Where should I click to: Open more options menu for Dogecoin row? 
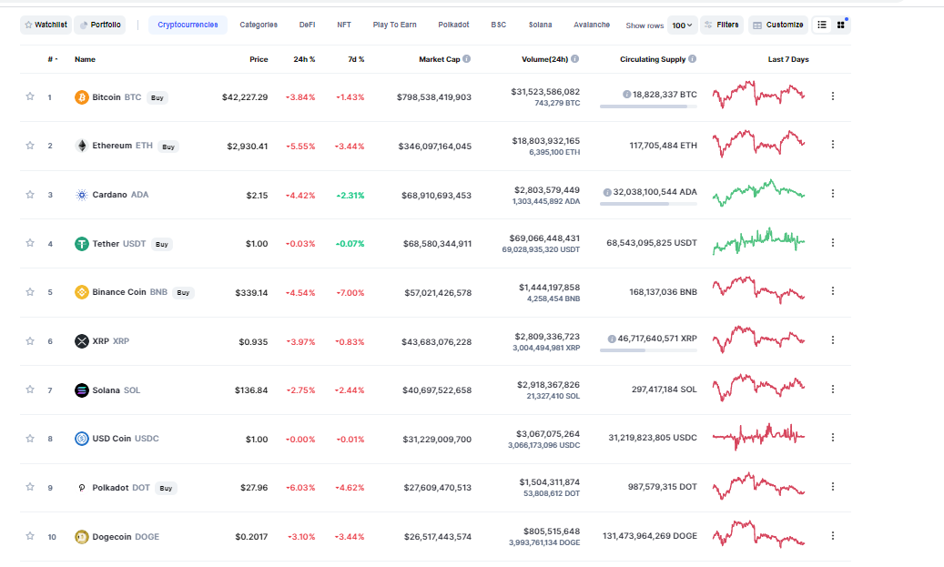833,535
